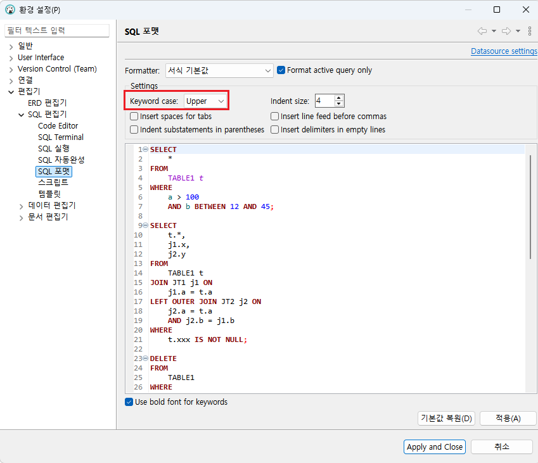The height and width of the screenshot is (463, 538).
Task: Open the Formatter dropdown
Action: tap(219, 71)
